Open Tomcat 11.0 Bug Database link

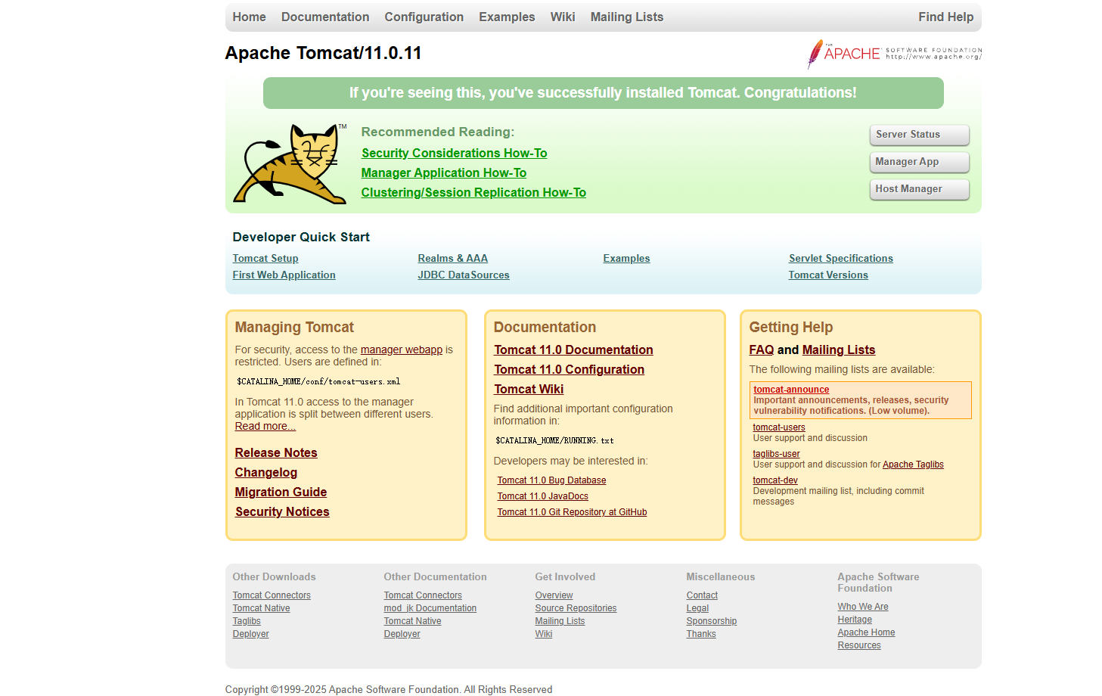[x=551, y=480]
